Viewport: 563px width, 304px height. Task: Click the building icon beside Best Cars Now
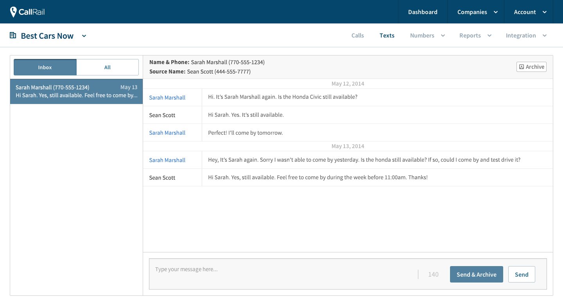point(13,36)
